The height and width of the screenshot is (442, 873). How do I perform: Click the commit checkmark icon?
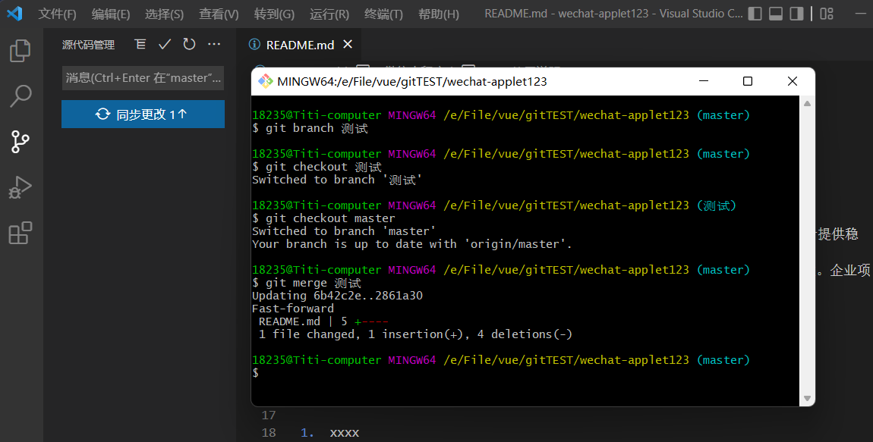[165, 45]
